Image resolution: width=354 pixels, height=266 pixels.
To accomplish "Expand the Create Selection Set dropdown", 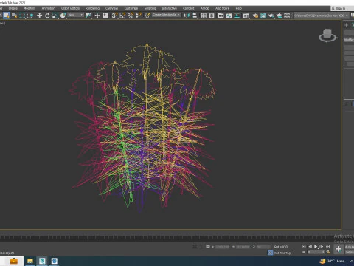I will tap(166, 15).
